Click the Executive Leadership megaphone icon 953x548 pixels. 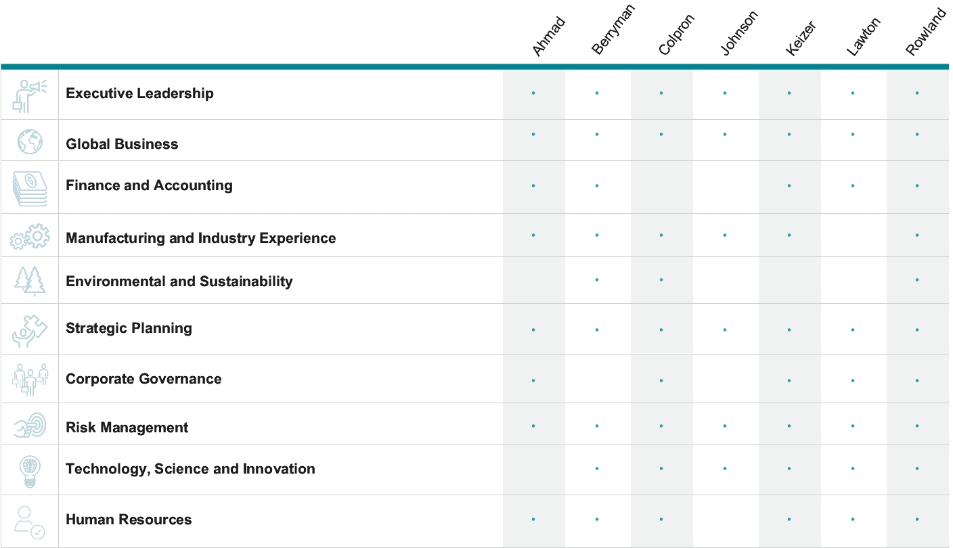[x=30, y=95]
